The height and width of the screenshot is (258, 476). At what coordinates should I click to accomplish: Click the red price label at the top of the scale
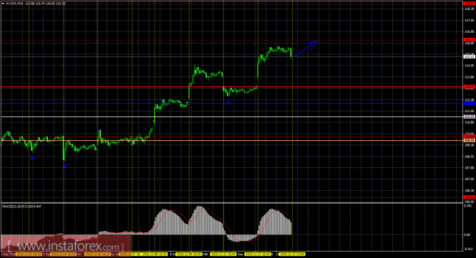470,4
